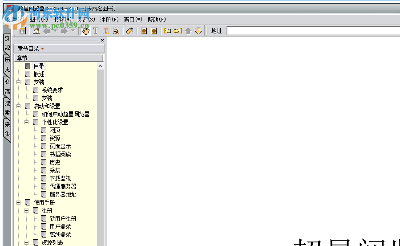Select the 服务器地址 chapter
This screenshot has width=400, height=246.
63,194
